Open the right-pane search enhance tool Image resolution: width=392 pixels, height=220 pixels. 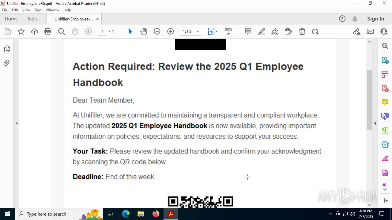pyautogui.click(x=385, y=46)
